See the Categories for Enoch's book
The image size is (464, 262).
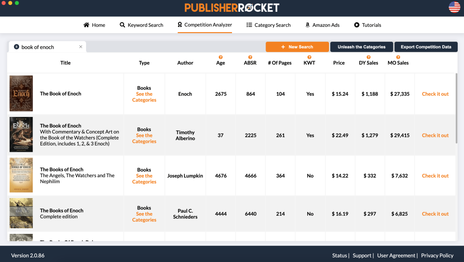(144, 97)
